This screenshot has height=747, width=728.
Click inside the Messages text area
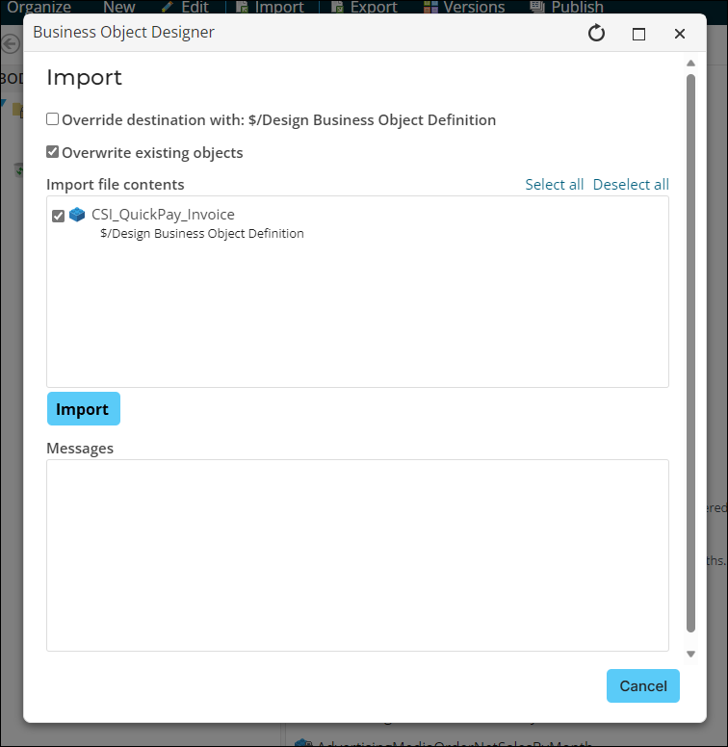(357, 554)
